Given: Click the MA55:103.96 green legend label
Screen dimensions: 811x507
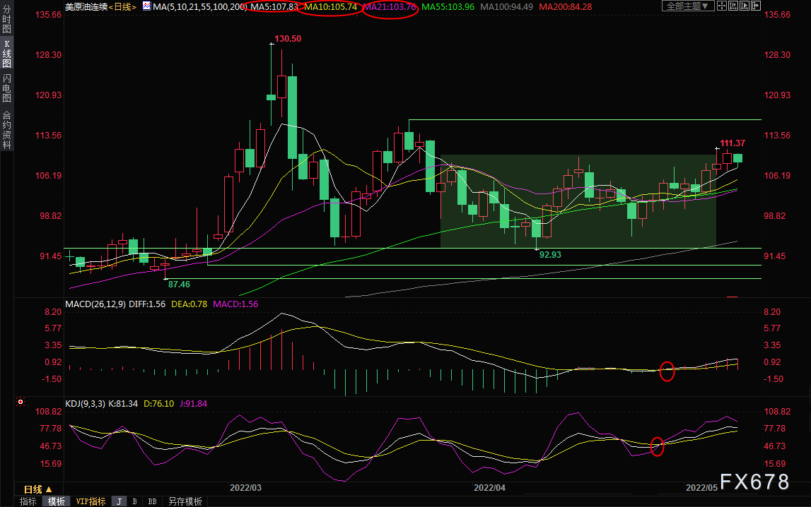Looking at the screenshot, I should pyautogui.click(x=448, y=7).
